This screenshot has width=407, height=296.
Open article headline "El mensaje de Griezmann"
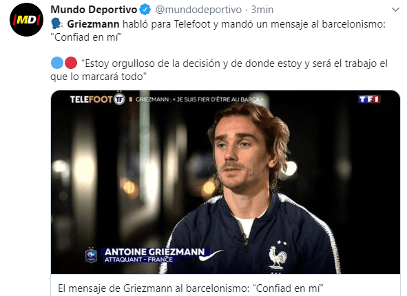pyautogui.click(x=191, y=288)
